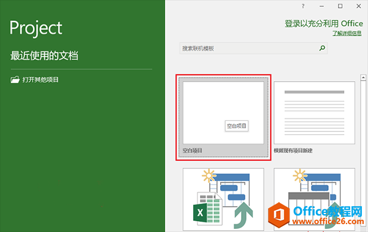Close the Project start window
This screenshot has width=368, height=232.
pyautogui.click(x=359, y=6)
